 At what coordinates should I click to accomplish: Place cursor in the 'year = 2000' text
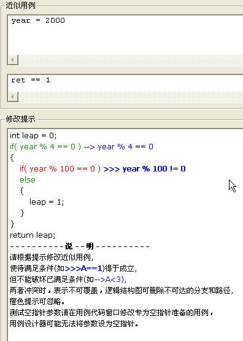[x=38, y=20]
